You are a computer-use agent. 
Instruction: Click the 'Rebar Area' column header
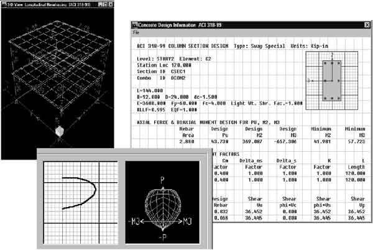tap(186, 132)
